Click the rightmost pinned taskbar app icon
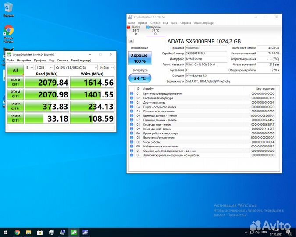 (85, 232)
